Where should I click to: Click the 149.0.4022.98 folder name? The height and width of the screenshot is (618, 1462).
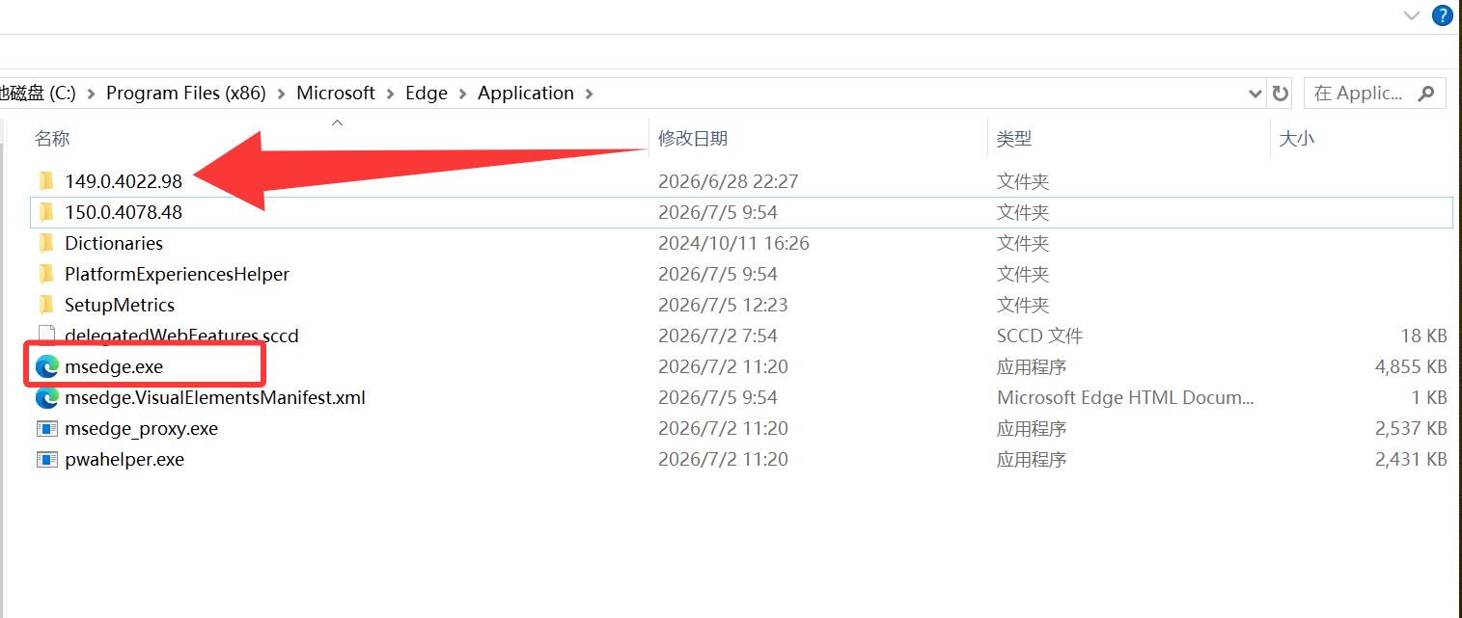pyautogui.click(x=124, y=181)
